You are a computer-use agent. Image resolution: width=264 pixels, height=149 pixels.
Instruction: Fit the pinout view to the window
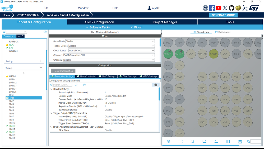tap(180, 141)
